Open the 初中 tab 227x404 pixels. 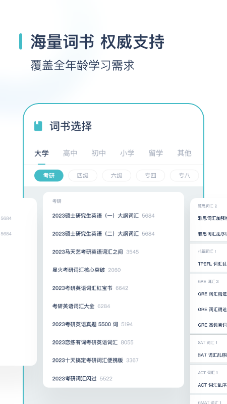coord(98,154)
